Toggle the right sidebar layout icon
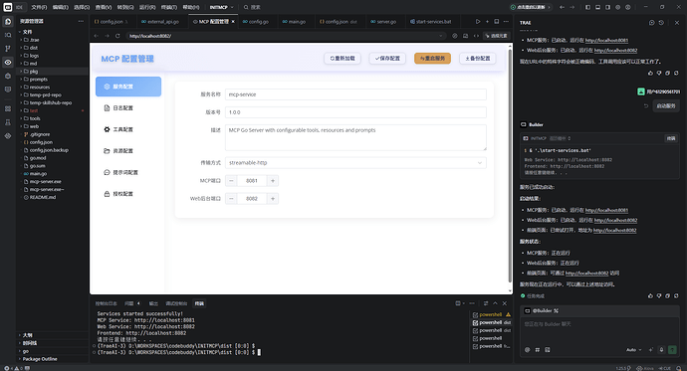Image resolution: width=687 pixels, height=371 pixels. pos(607,7)
